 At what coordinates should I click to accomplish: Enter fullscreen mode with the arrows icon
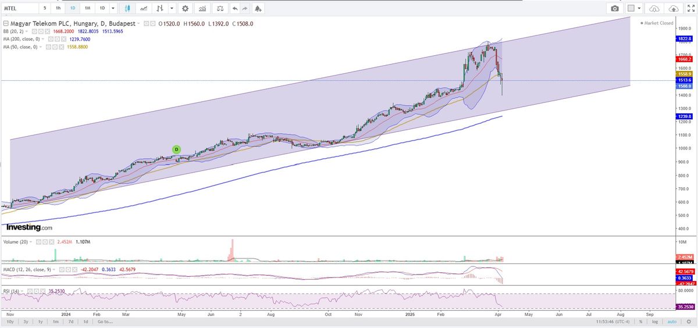691,9
